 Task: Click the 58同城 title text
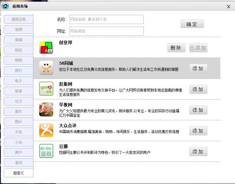click(66, 63)
